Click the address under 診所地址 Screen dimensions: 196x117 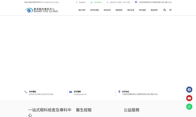tap(140, 94)
